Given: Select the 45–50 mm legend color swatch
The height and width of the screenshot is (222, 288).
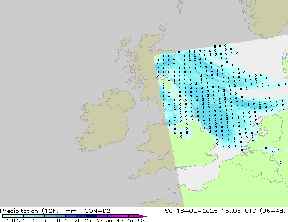Looking at the screenshot, I should click(x=134, y=216).
